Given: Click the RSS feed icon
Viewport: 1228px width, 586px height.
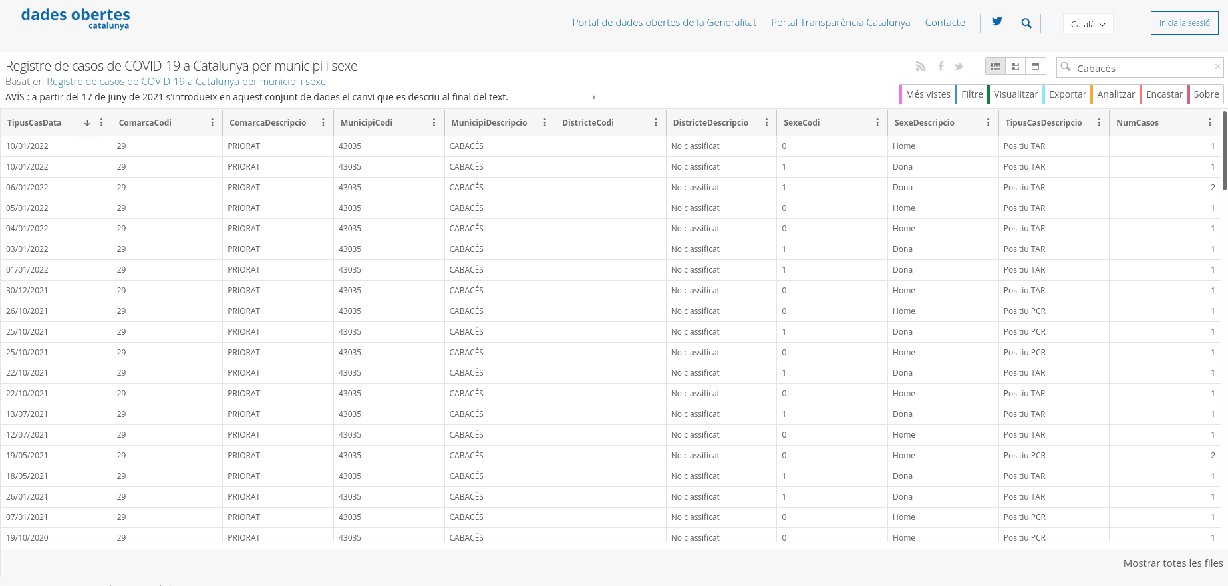Looking at the screenshot, I should tap(921, 67).
